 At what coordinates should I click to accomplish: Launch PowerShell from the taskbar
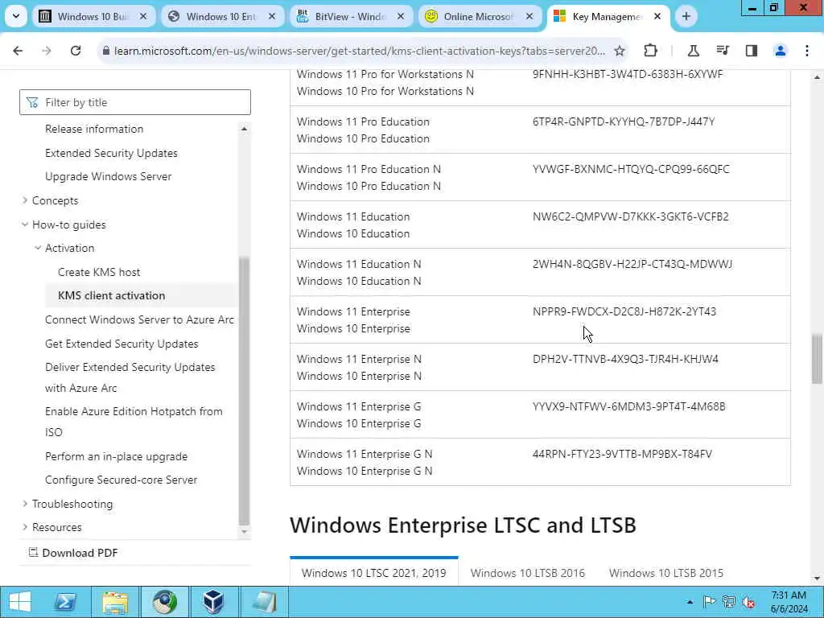pyautogui.click(x=66, y=602)
